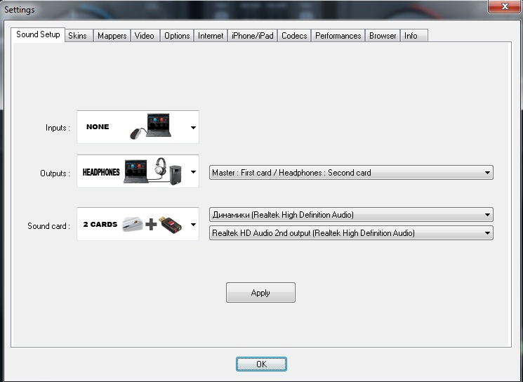Open the Skins tab
Screen dimensions: 523x382
(78, 36)
